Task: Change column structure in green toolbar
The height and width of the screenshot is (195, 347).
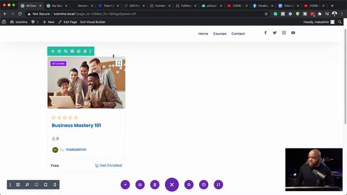Action: 72,51
